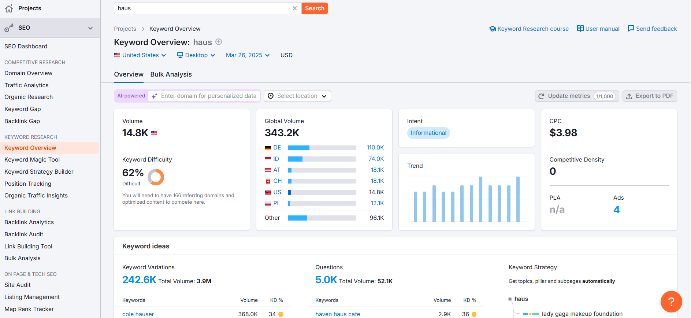The height and width of the screenshot is (318, 691).
Task: Click the User manual book icon
Action: coord(580,29)
